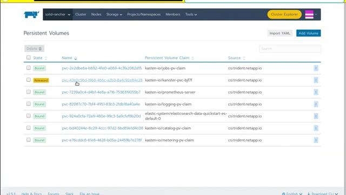Image resolution: width=346 pixels, height=195 pixels.
Task: Open Help & Docs footer link
Action: [31, 193]
